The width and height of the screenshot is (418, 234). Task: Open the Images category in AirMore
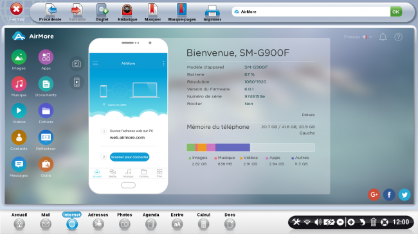[x=19, y=57]
